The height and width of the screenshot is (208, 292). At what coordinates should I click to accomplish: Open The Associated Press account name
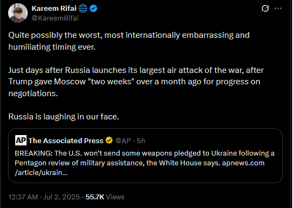(66, 140)
